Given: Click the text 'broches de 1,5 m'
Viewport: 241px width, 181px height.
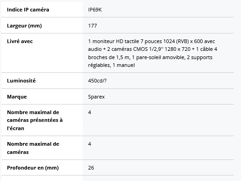Looking at the screenshot, I should click(x=109, y=57).
